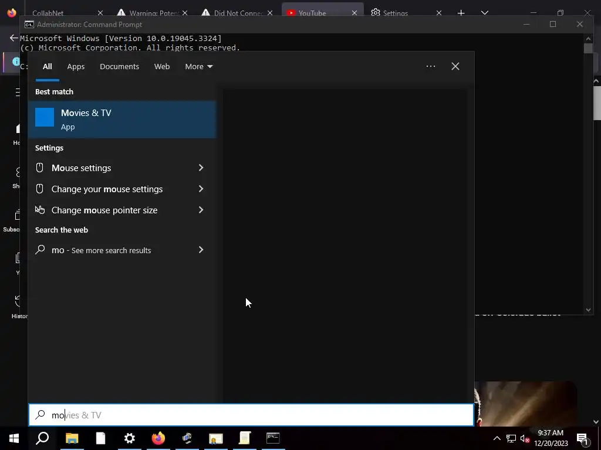The width and height of the screenshot is (601, 450).
Task: Switch to the Apps search tab
Action: [76, 67]
